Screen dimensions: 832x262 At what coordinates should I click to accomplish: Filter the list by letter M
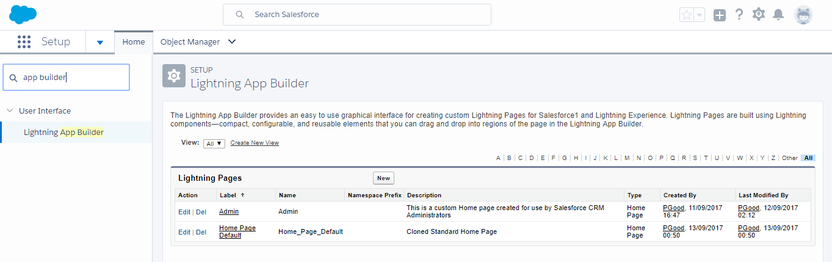(x=627, y=158)
